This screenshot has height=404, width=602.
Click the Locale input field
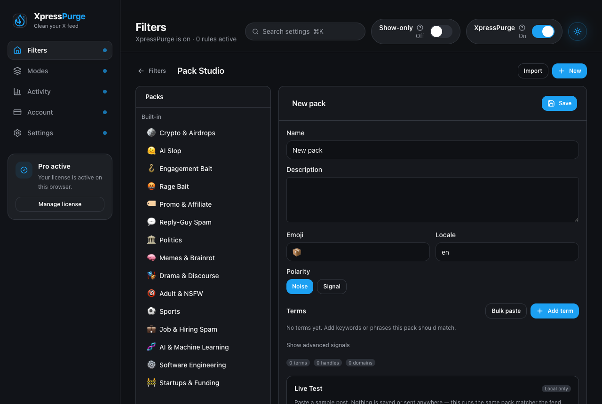(x=507, y=252)
